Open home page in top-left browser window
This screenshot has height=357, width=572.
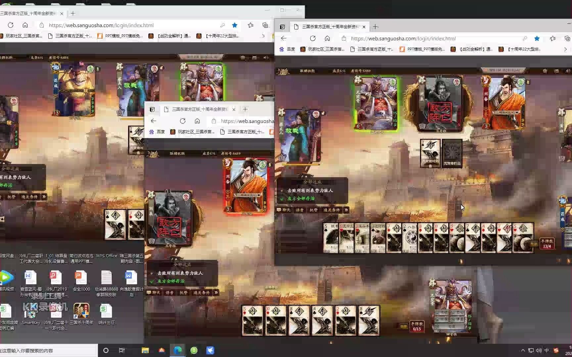25,25
